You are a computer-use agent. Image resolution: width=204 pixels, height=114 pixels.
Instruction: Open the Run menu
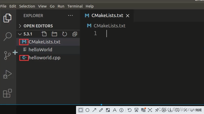[61, 6]
